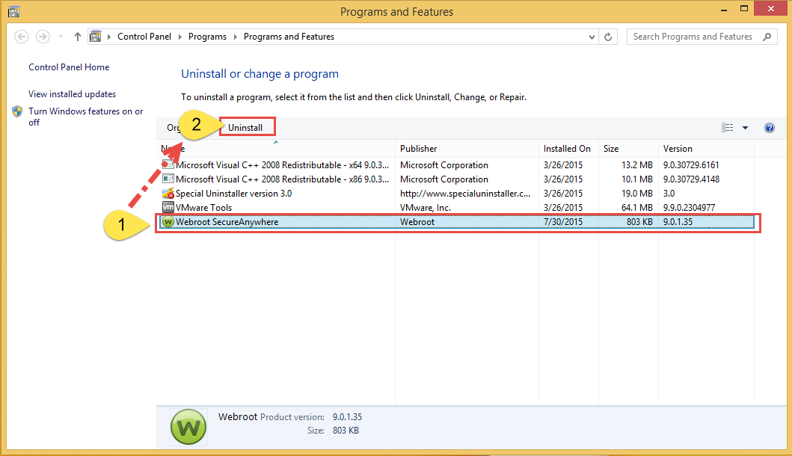Image resolution: width=792 pixels, height=456 pixels.
Task: Click the magnifier icon in the search box
Action: (x=767, y=37)
